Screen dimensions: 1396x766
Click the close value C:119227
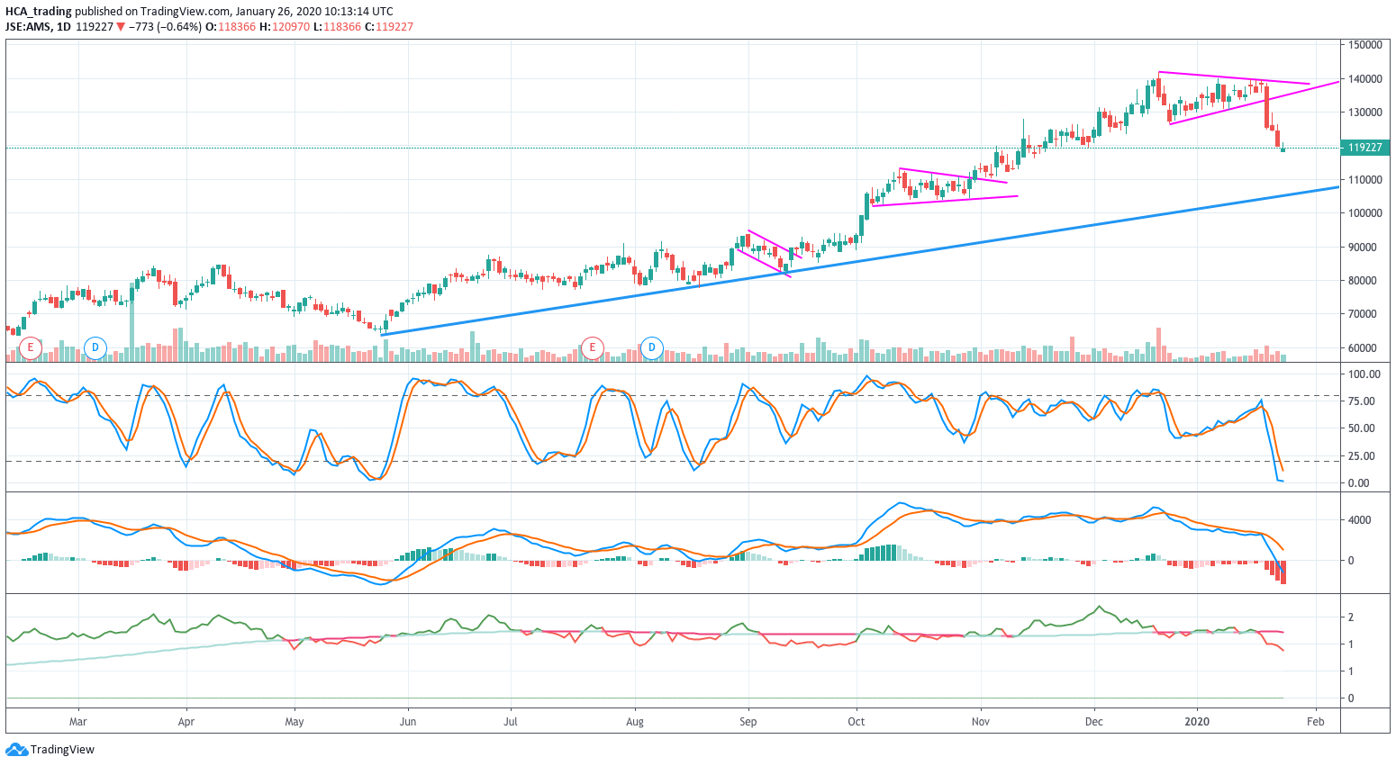(389, 26)
